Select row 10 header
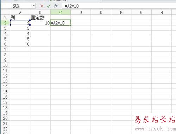Image resolution: width=176 pixels, height=134 pixels. pos(5,65)
